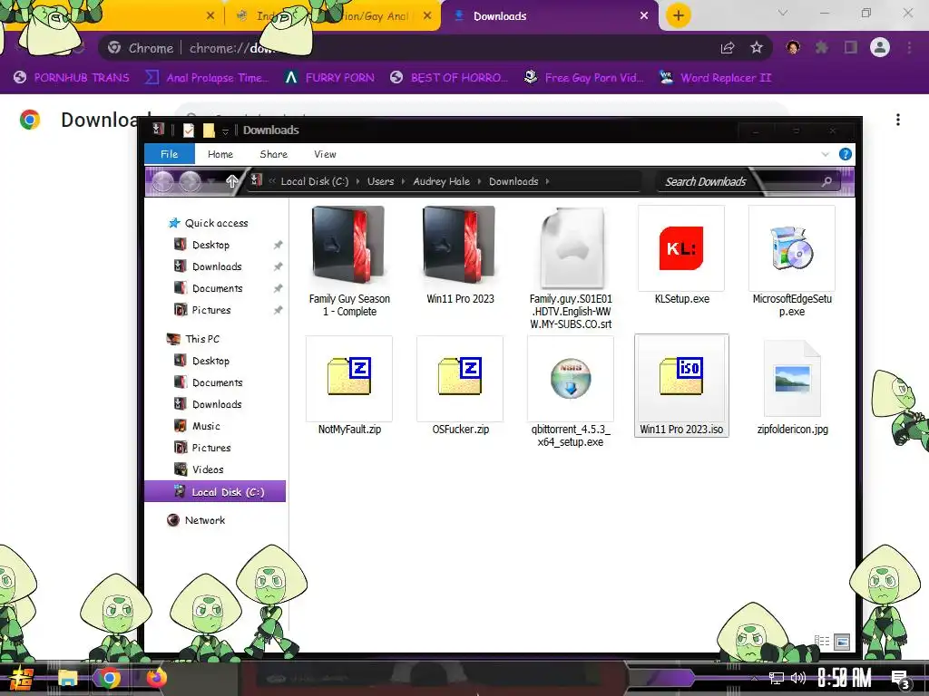Image resolution: width=929 pixels, height=696 pixels.
Task: Select zipfoldericon.jpg image file
Action: (x=792, y=386)
